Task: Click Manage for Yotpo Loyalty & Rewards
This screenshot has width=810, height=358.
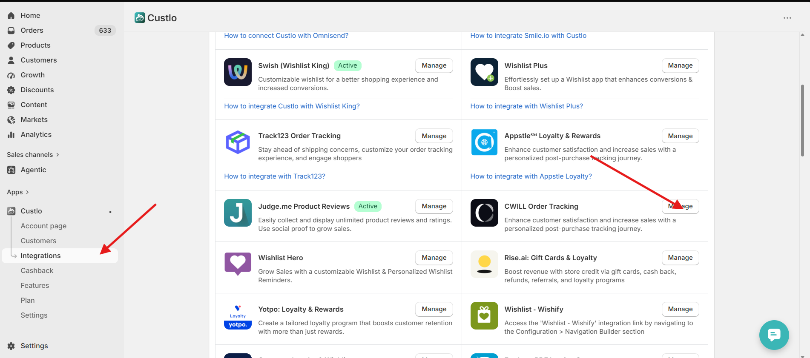Action: [434, 309]
